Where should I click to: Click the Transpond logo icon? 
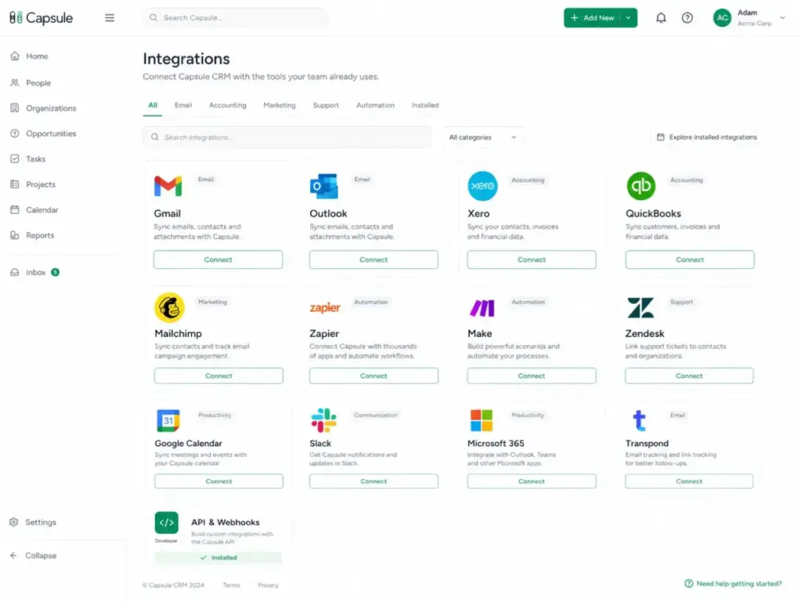(x=639, y=420)
